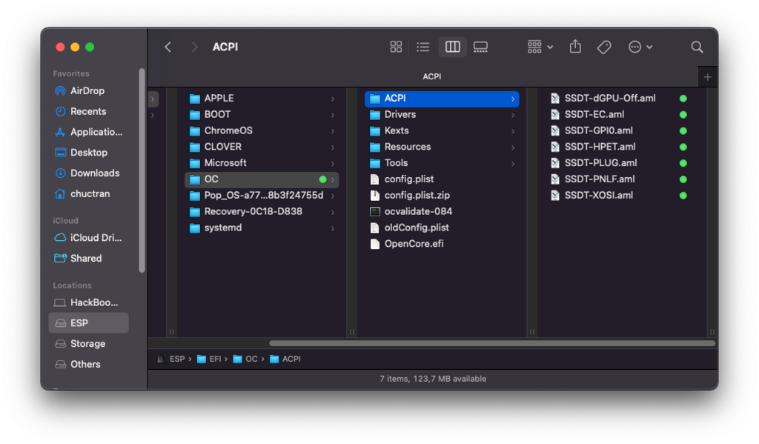Switch to list view
The image size is (759, 444).
click(423, 47)
